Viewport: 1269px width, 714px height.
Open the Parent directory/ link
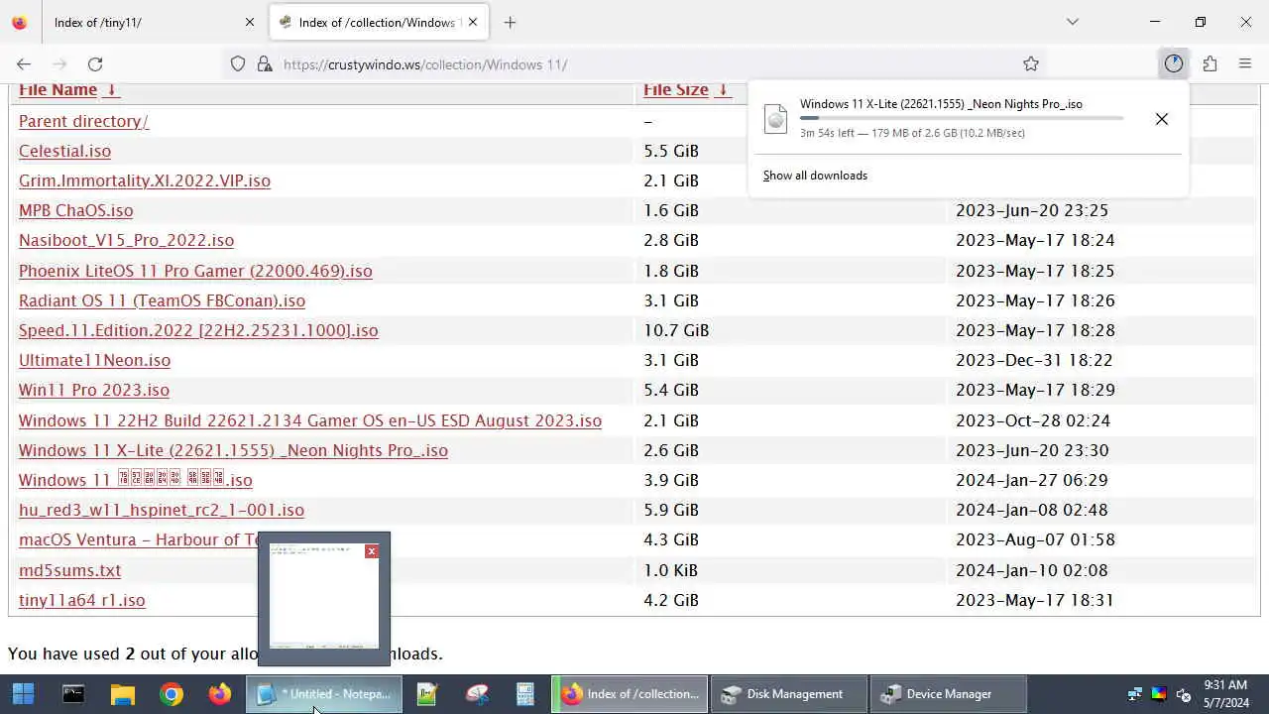83,121
